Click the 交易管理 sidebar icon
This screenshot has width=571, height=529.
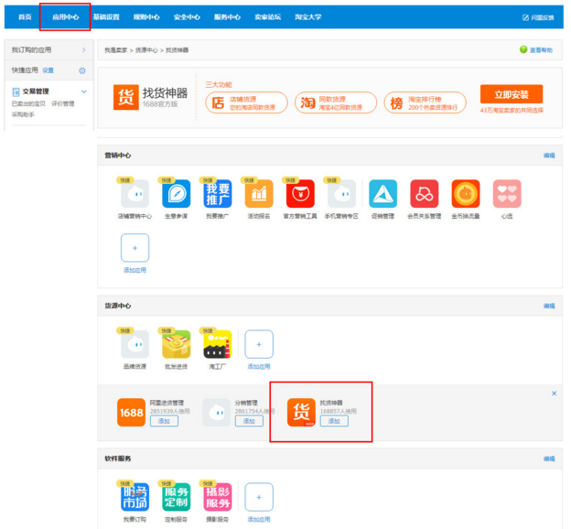[16, 92]
